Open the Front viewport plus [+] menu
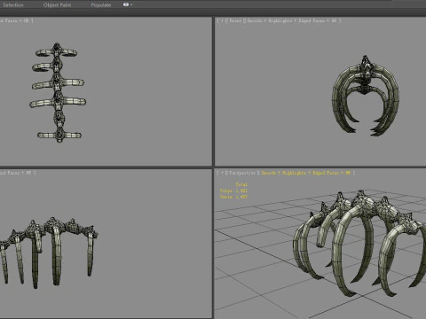This screenshot has width=426, height=319. pyautogui.click(x=222, y=20)
